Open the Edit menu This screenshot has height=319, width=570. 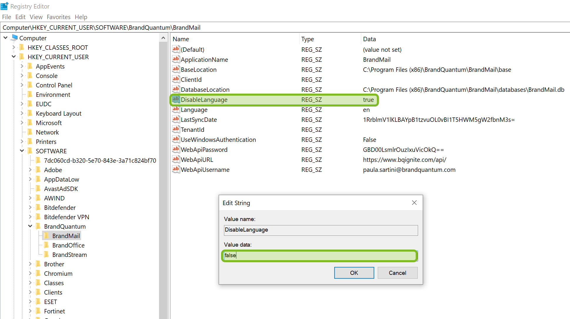point(20,17)
